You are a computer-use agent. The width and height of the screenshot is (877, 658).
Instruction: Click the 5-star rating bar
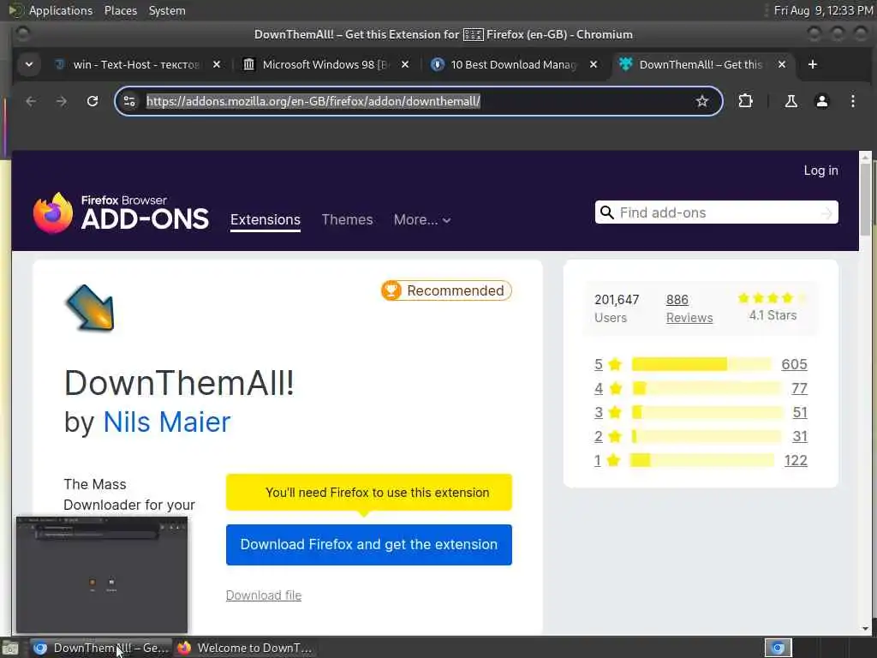[x=701, y=364]
